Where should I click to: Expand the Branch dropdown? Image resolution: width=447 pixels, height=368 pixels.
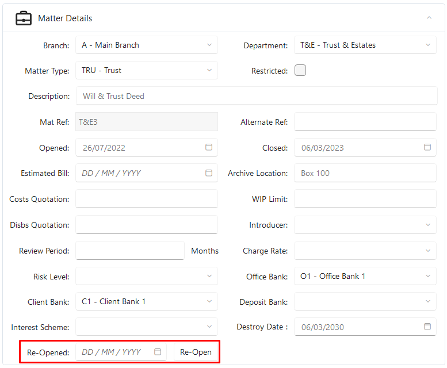point(147,45)
